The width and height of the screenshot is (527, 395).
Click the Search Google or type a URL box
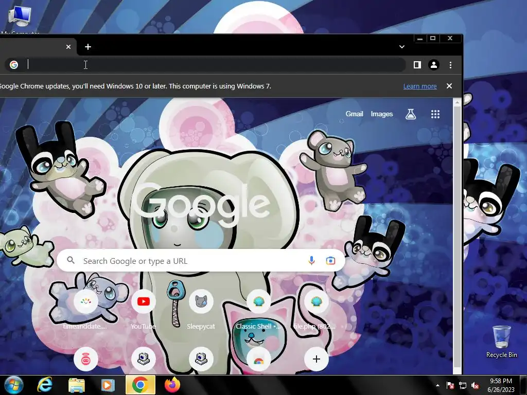pos(201,261)
